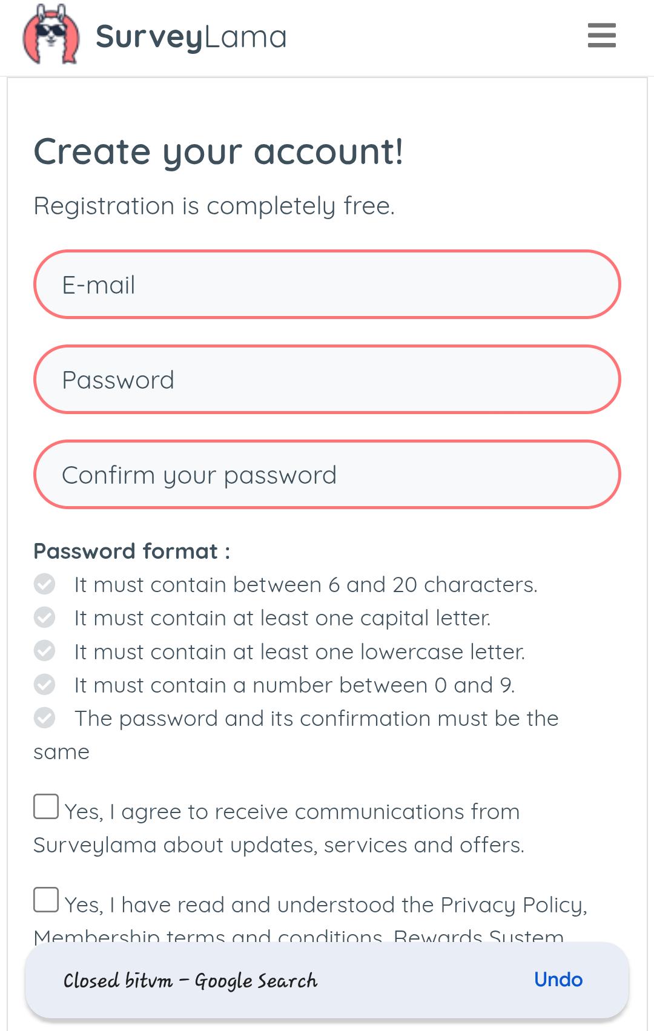Click the Confirm your password field
Viewport: 654px width, 1031px height.
click(327, 475)
